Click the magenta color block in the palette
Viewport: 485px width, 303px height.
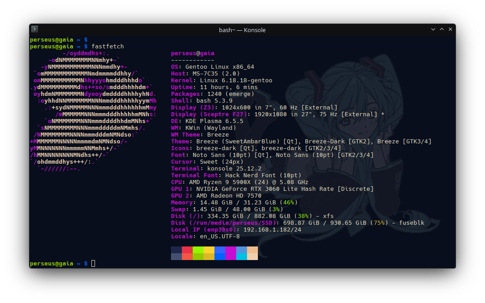230,253
